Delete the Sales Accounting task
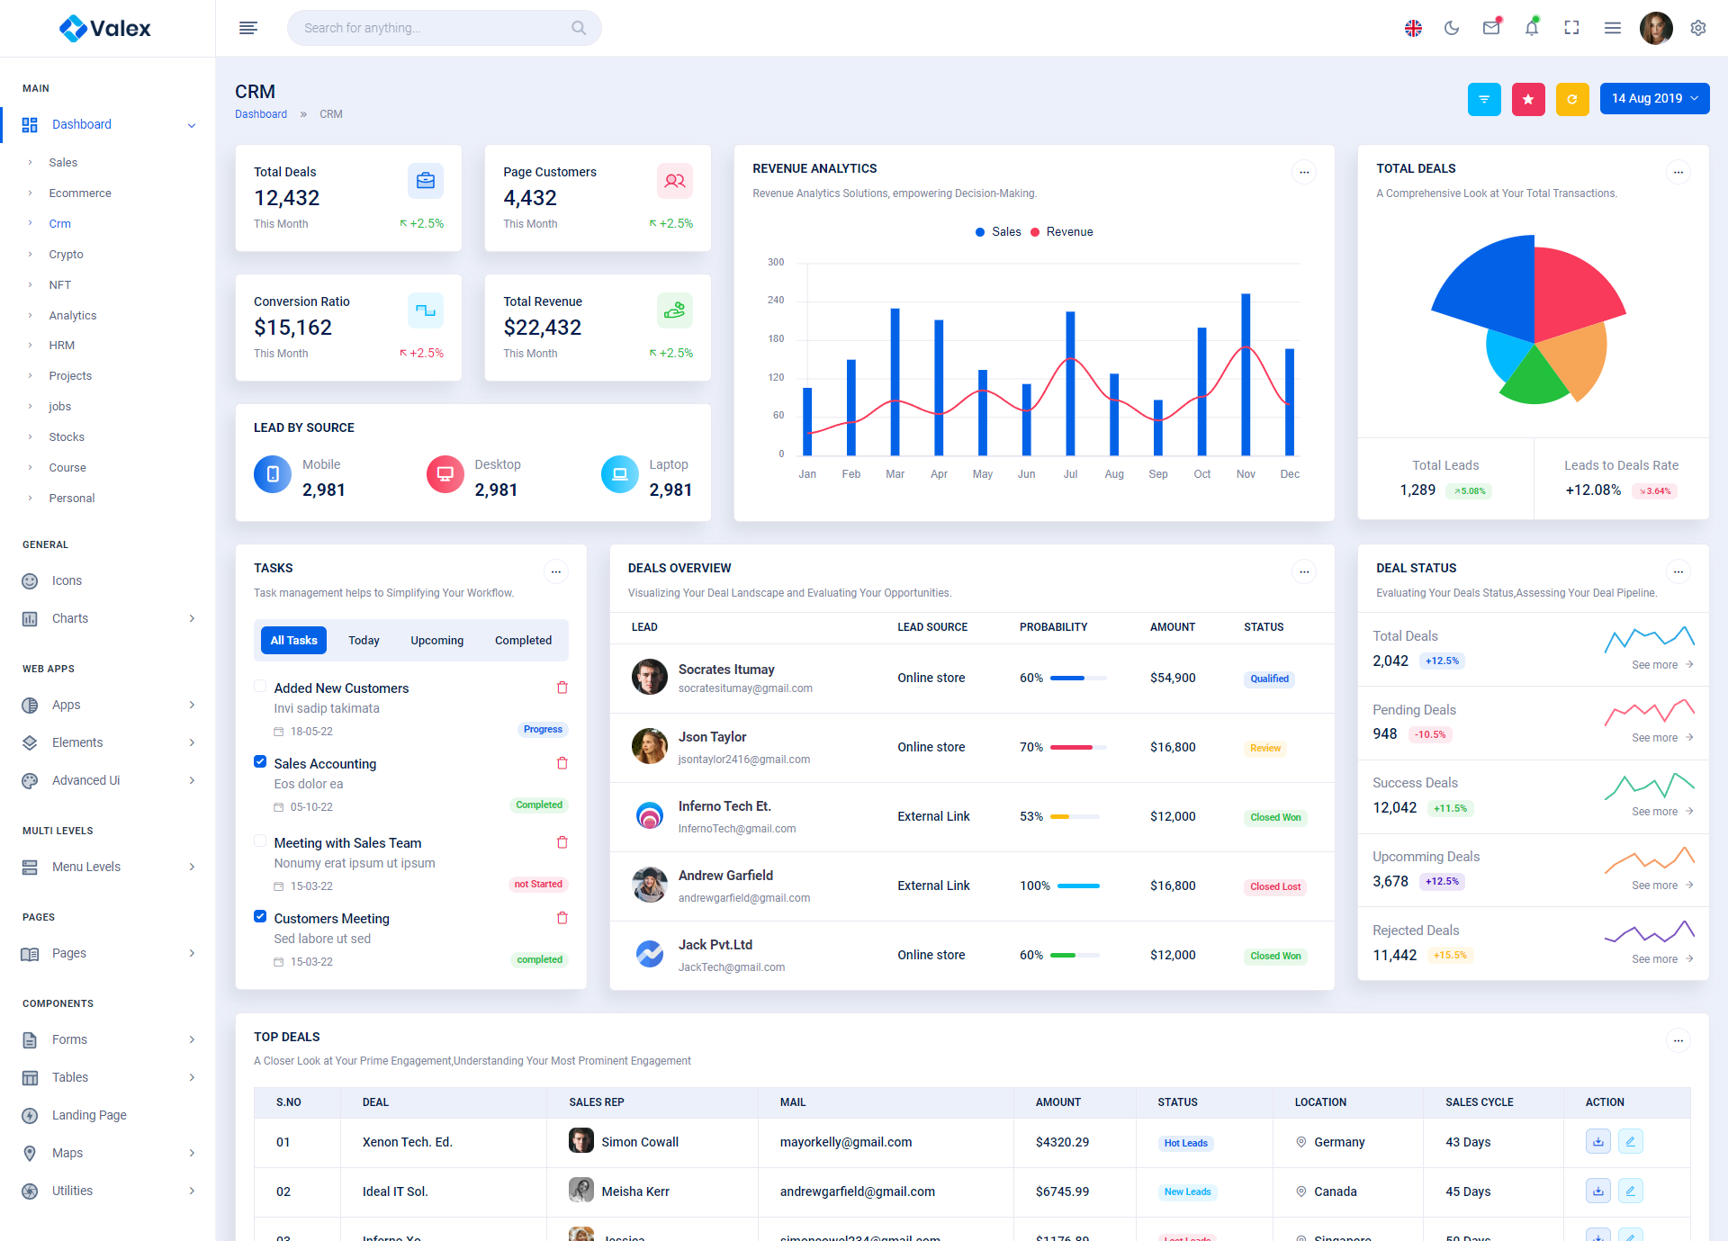1728x1241 pixels. coord(562,763)
